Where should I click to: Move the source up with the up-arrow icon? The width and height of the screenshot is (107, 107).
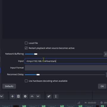(x=32, y=96)
